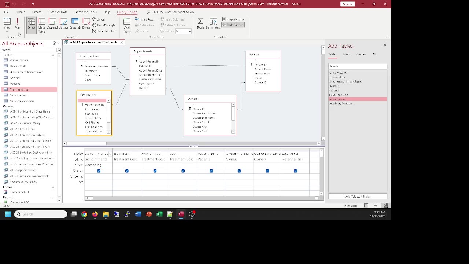Uncheck Show box for Appointment Date column
This screenshot has height=264, width=469.
[x=99, y=171]
